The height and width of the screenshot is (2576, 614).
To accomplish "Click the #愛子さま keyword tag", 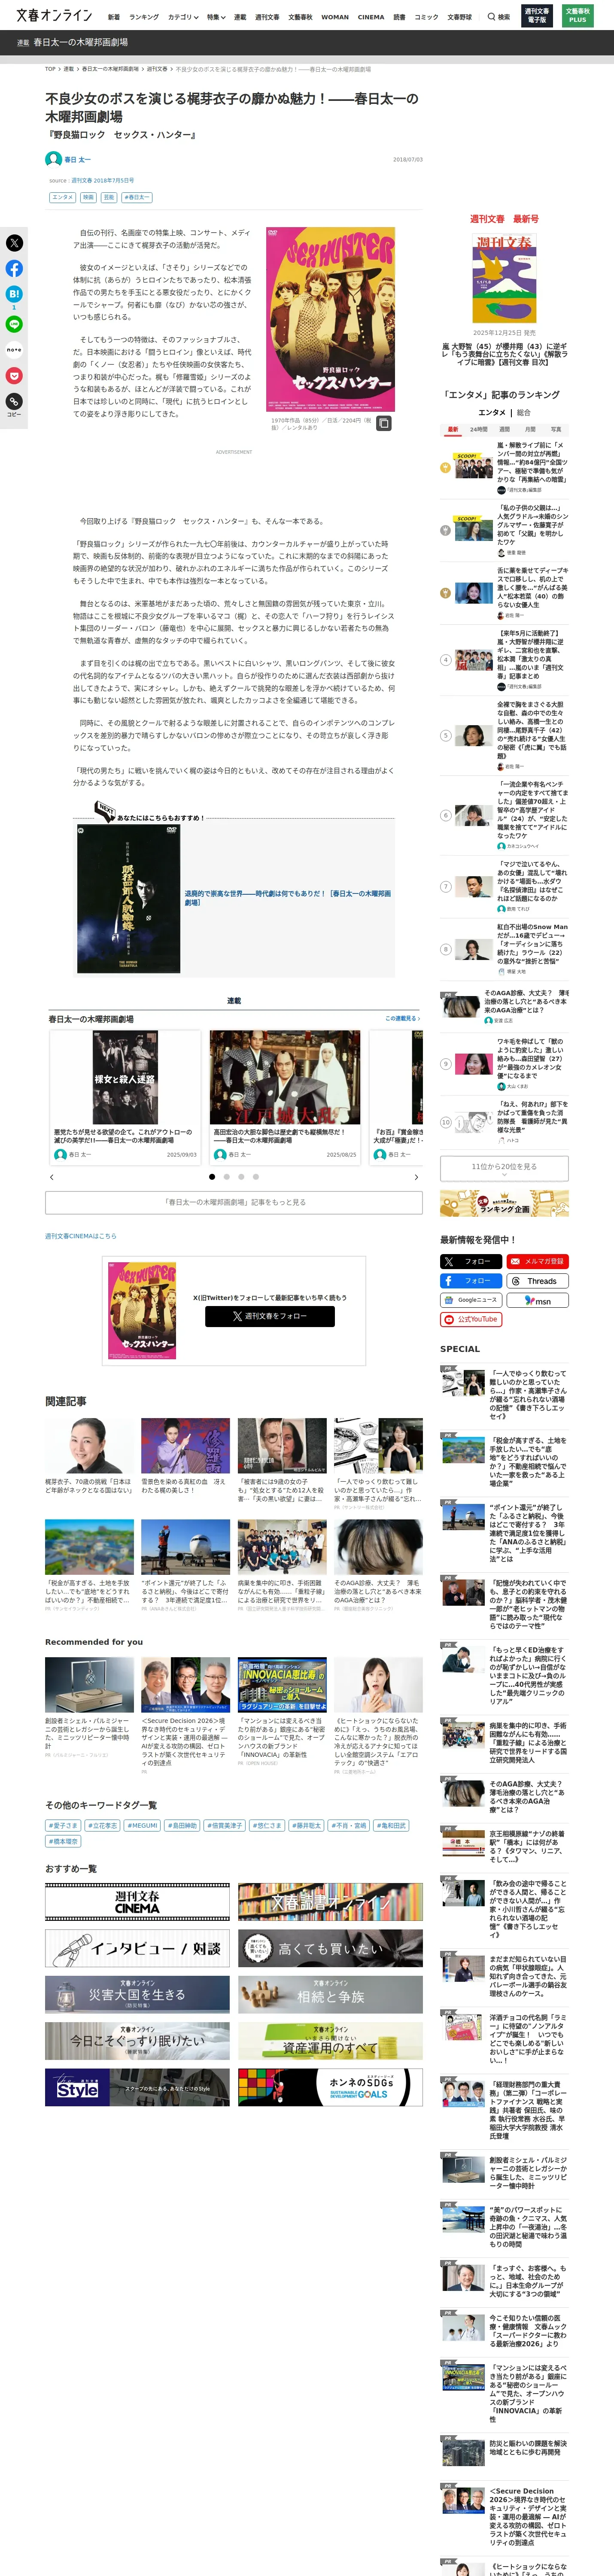I will (x=63, y=1825).
